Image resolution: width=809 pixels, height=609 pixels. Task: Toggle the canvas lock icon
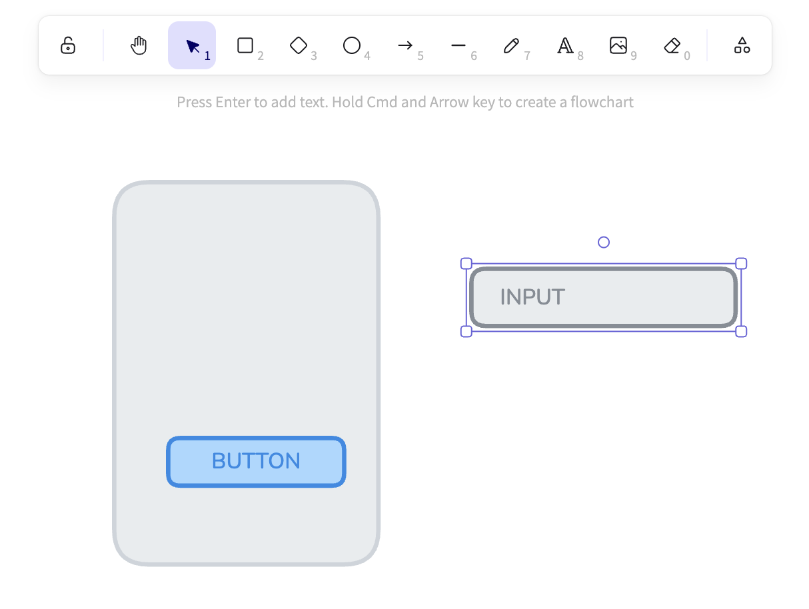[x=68, y=45]
